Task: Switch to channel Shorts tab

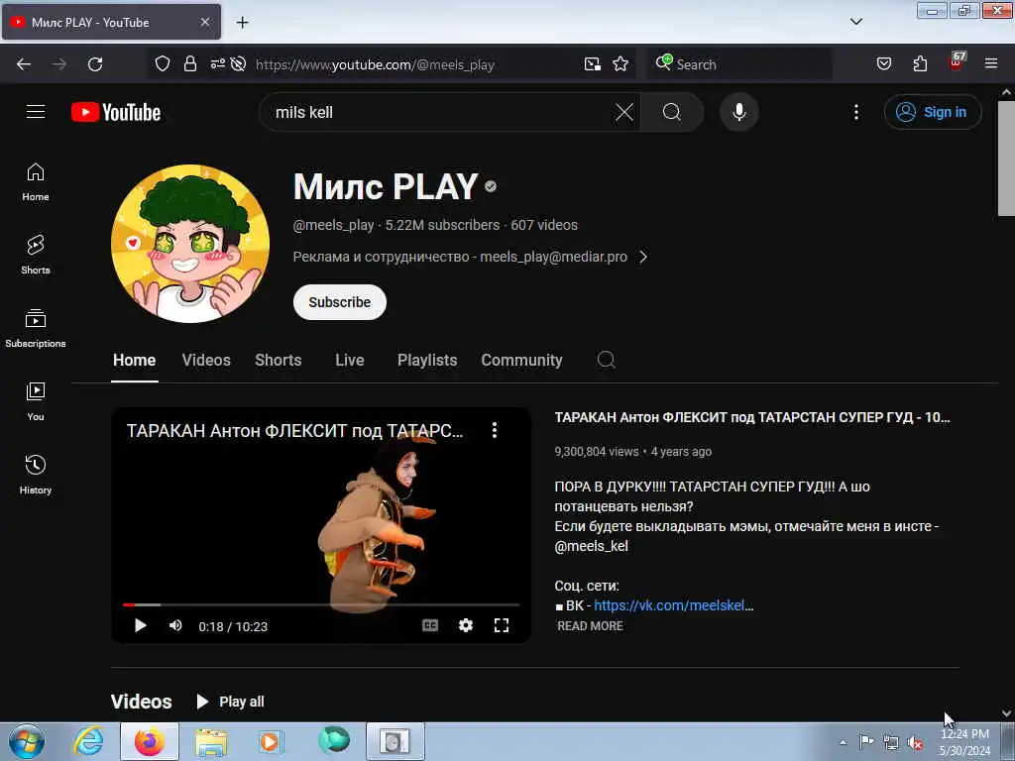Action: (278, 361)
